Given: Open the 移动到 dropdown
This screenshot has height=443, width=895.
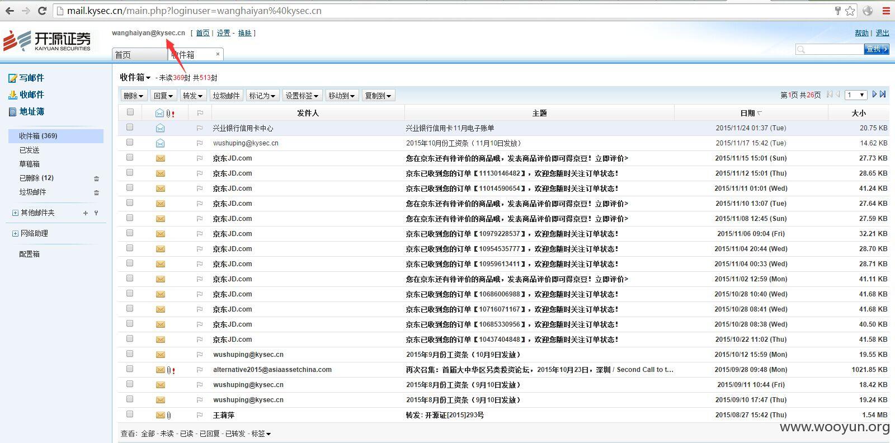Looking at the screenshot, I should 342,96.
